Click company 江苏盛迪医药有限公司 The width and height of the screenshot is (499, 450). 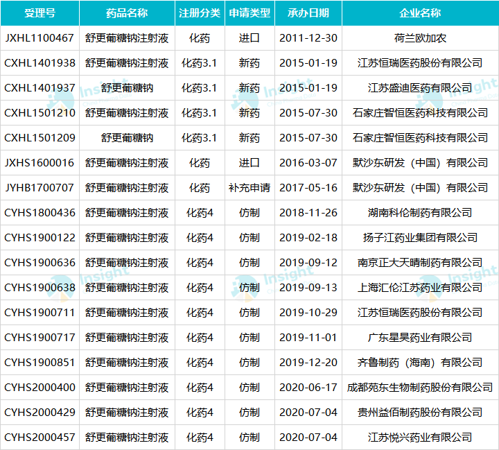pos(420,88)
